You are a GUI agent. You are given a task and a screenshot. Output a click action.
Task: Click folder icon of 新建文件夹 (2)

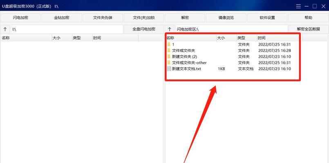tap(169, 57)
